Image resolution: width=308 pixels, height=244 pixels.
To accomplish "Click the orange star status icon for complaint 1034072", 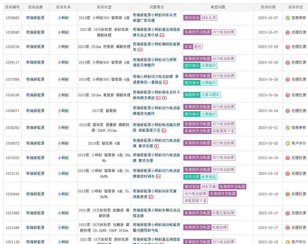I will (x=288, y=143).
